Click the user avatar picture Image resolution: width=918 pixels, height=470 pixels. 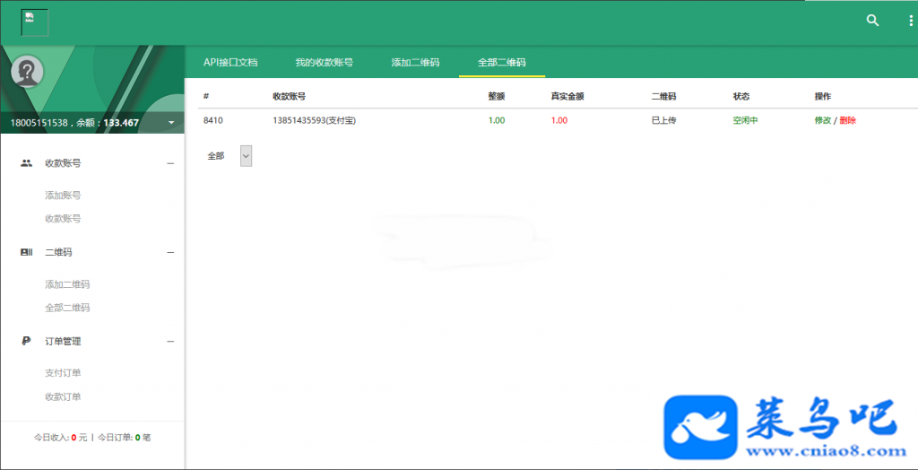(27, 72)
